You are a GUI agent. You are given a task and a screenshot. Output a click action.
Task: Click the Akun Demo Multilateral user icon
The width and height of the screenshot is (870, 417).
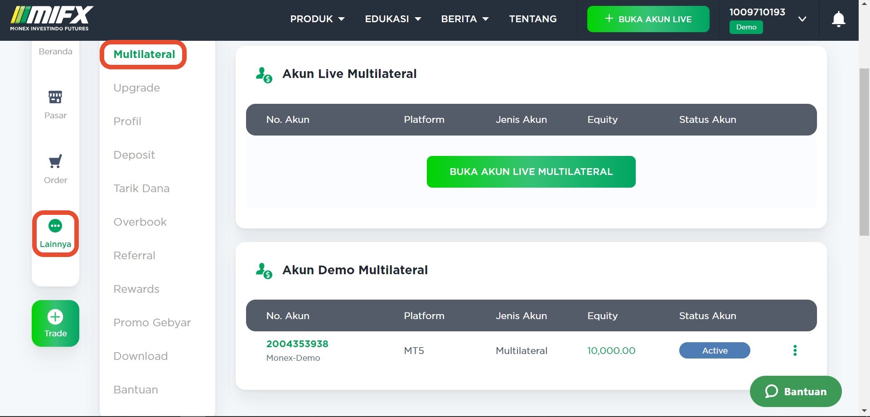[264, 271]
